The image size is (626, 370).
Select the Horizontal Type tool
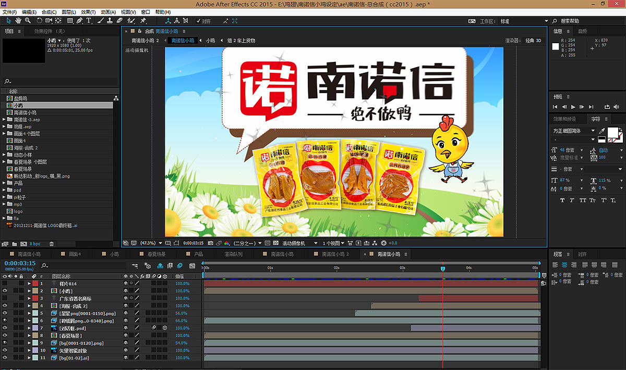click(89, 21)
